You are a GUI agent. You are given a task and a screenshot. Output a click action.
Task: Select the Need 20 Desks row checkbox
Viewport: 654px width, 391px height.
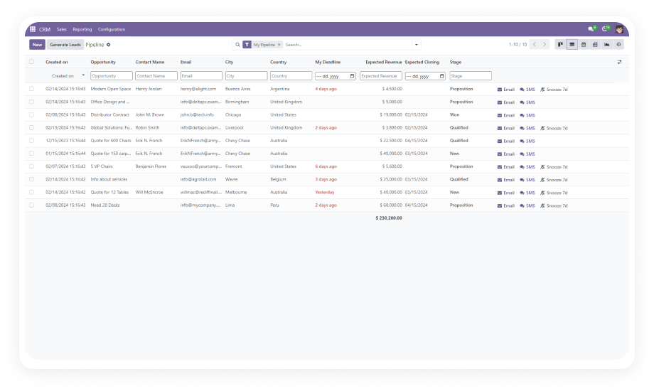point(32,205)
